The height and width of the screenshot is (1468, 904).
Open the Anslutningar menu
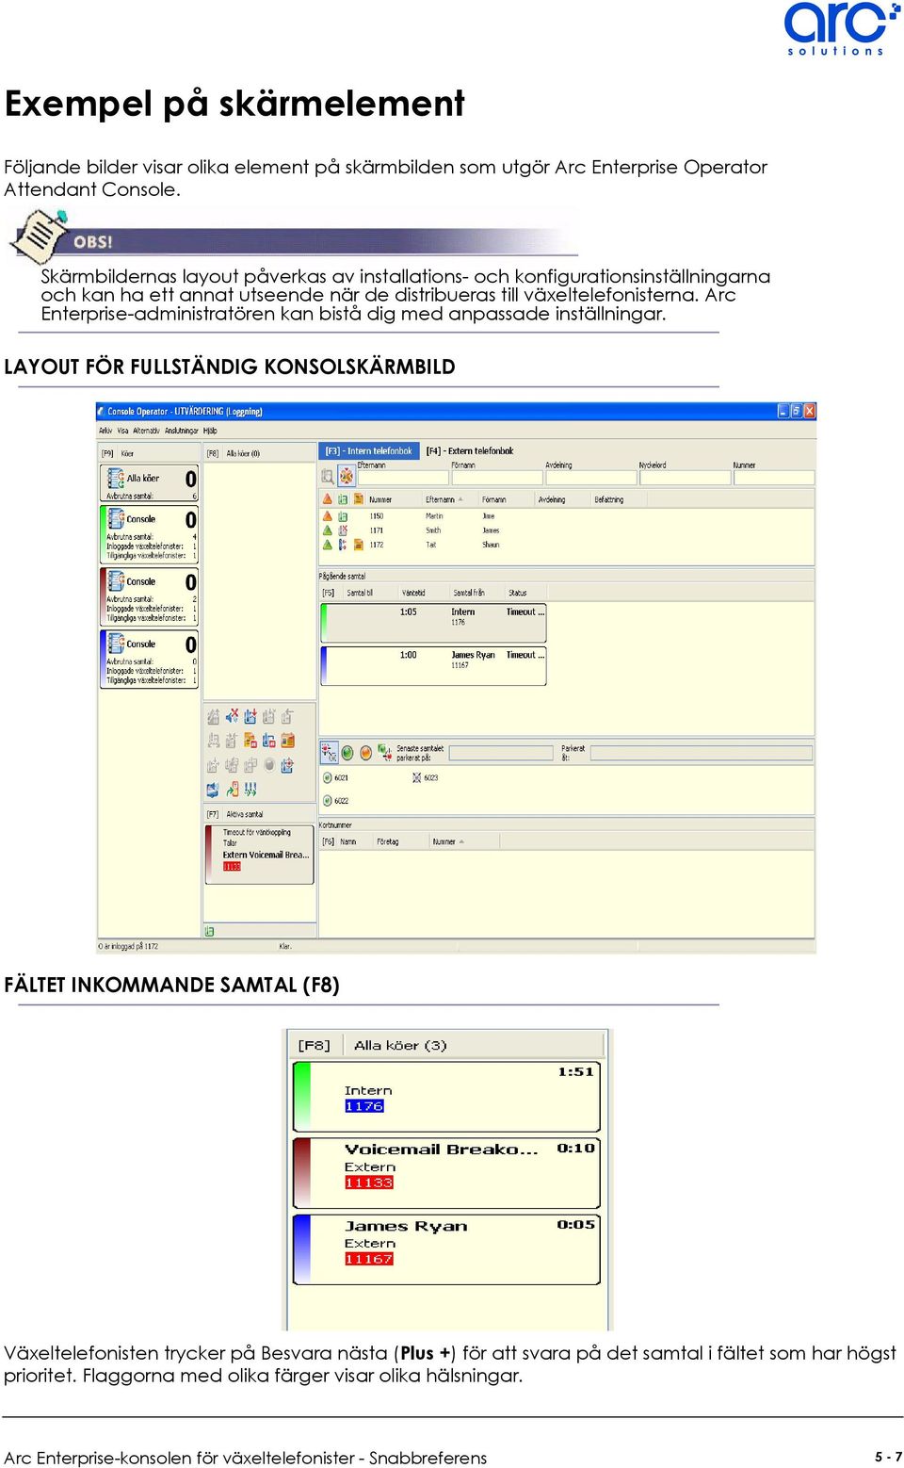182,431
